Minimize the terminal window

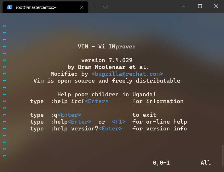point(183,6)
